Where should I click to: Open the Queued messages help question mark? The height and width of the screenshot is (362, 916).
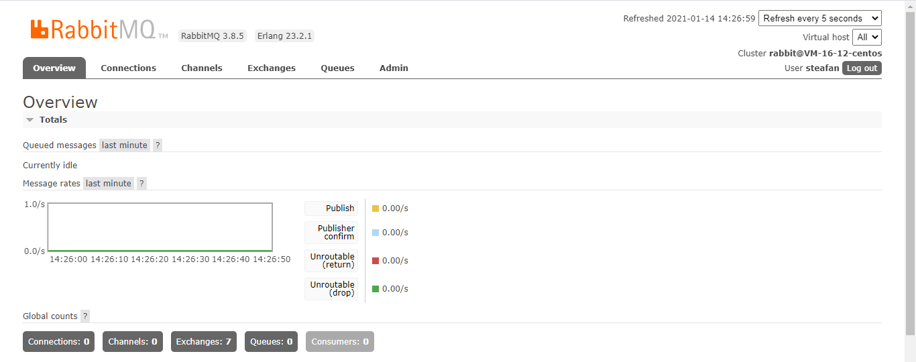pos(158,145)
